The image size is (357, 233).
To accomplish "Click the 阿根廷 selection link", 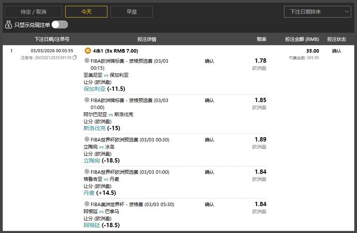I will coord(92,225).
